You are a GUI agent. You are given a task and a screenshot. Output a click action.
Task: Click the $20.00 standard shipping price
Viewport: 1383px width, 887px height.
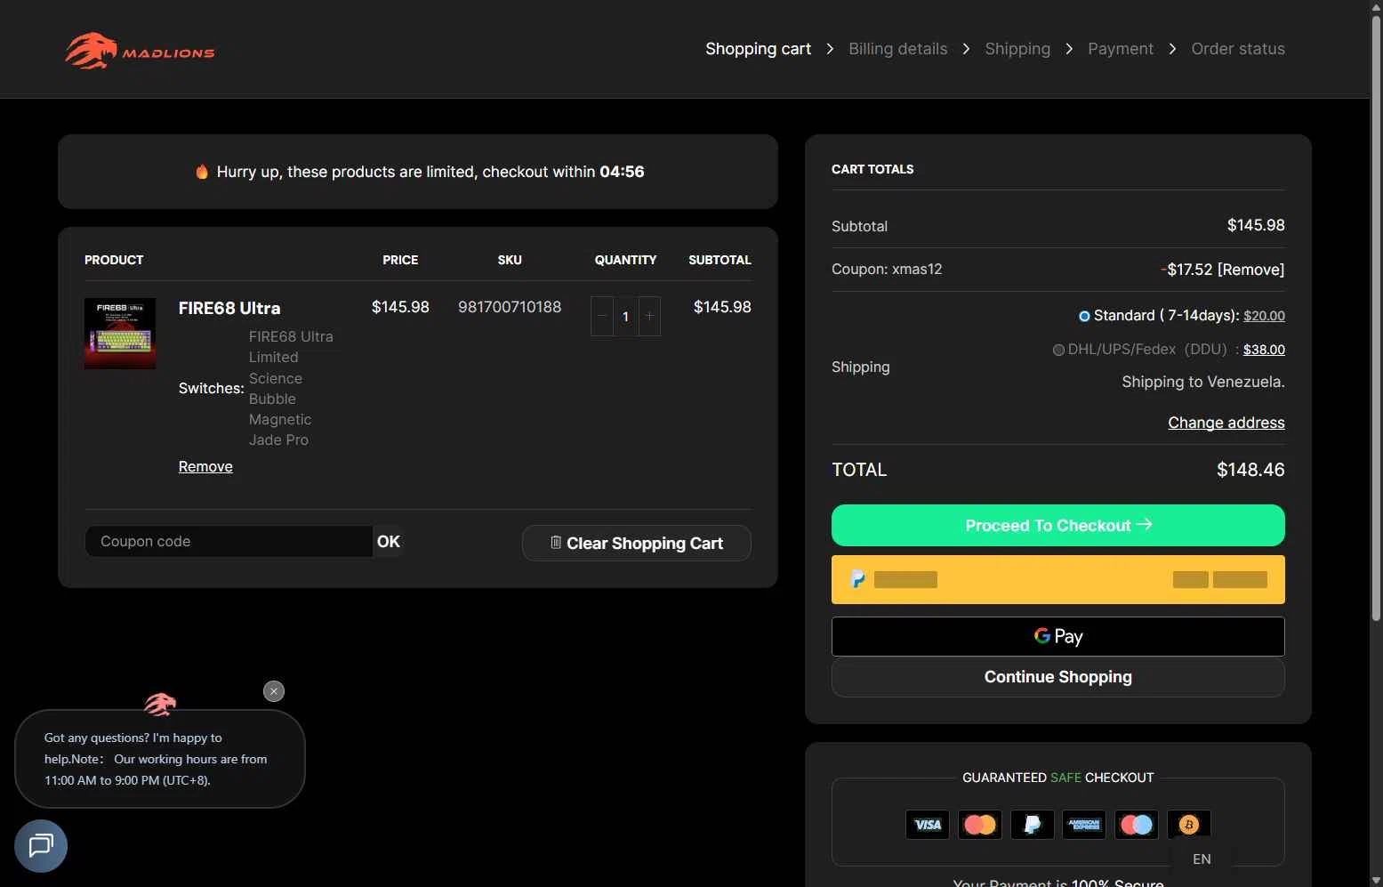1264,316
